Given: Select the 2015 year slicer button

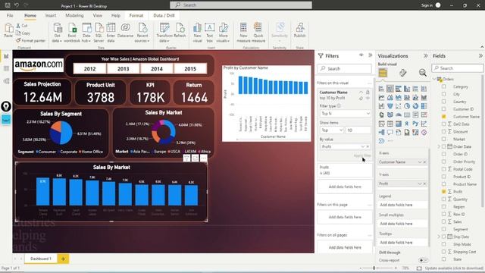Looking at the screenshot, I should pos(190,69).
